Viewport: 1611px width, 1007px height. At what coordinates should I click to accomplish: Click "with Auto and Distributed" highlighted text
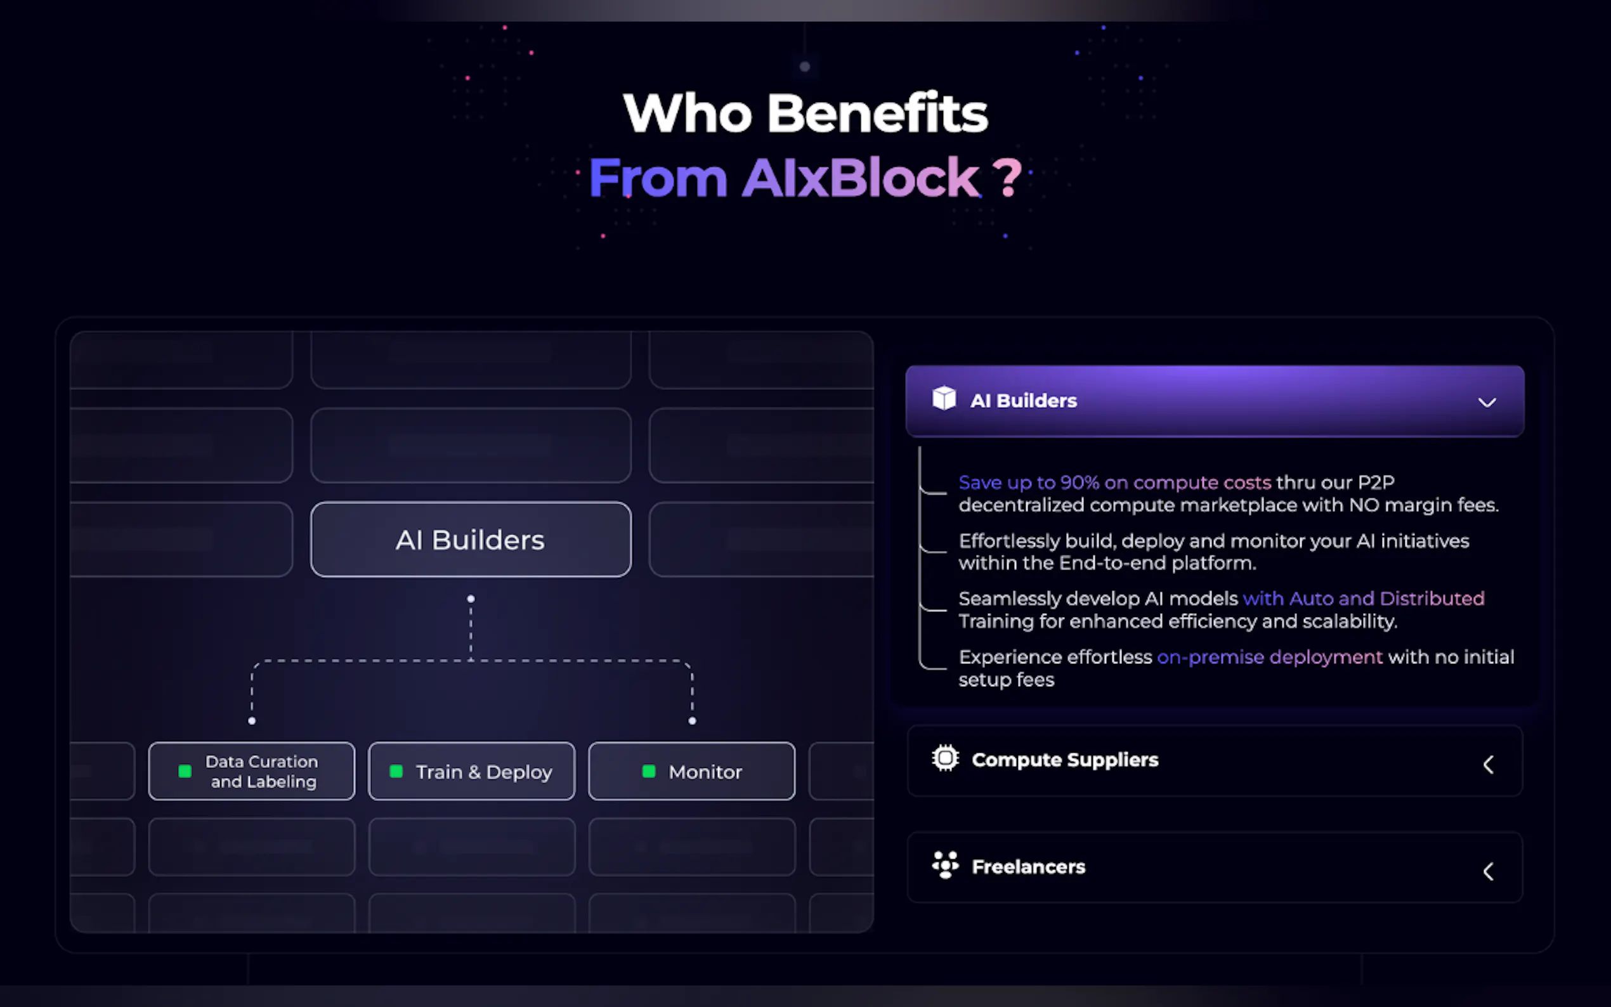pyautogui.click(x=1363, y=599)
